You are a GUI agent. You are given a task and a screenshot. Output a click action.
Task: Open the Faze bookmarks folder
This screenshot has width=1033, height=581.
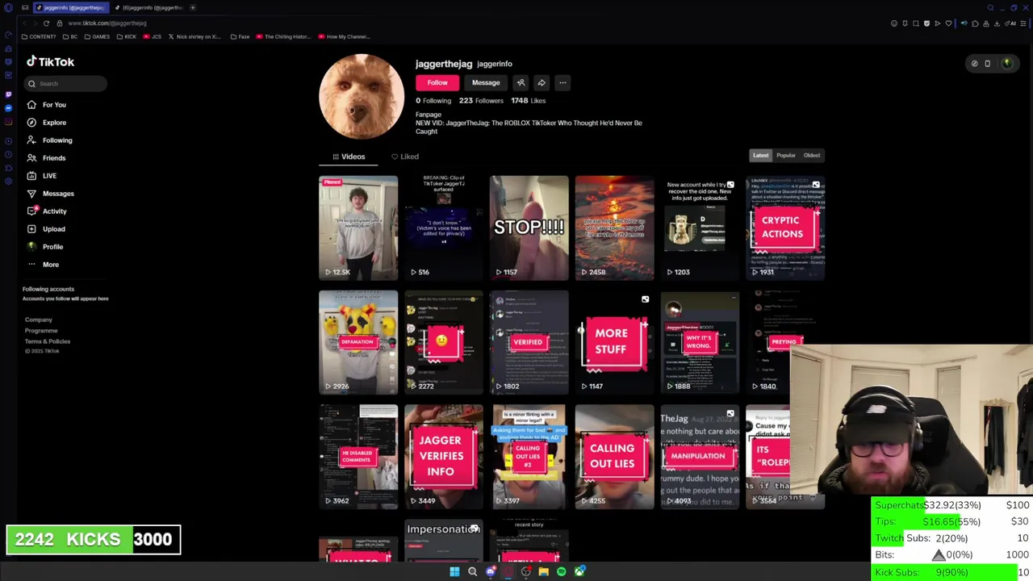(240, 37)
